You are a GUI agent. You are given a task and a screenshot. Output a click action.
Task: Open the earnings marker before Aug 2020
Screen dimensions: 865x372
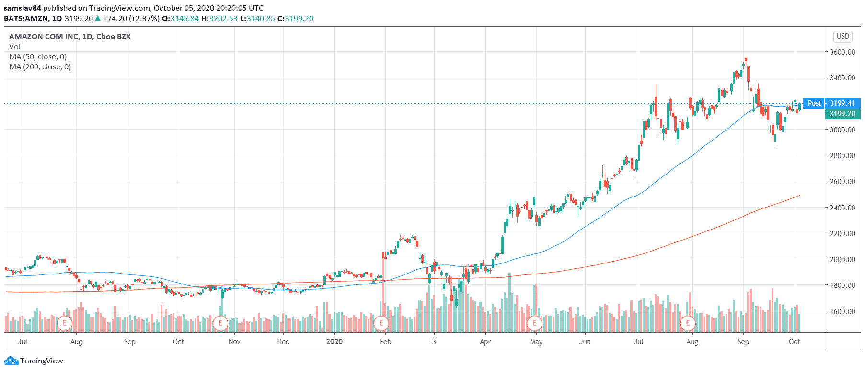click(688, 323)
